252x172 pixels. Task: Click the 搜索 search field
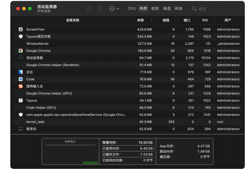click(215, 9)
